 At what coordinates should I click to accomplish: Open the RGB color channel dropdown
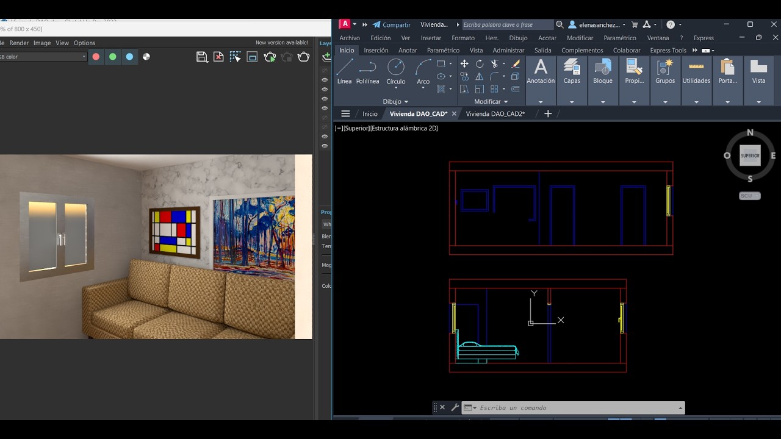tap(43, 57)
